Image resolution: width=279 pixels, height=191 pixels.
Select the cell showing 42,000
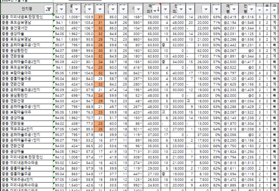[152, 129]
